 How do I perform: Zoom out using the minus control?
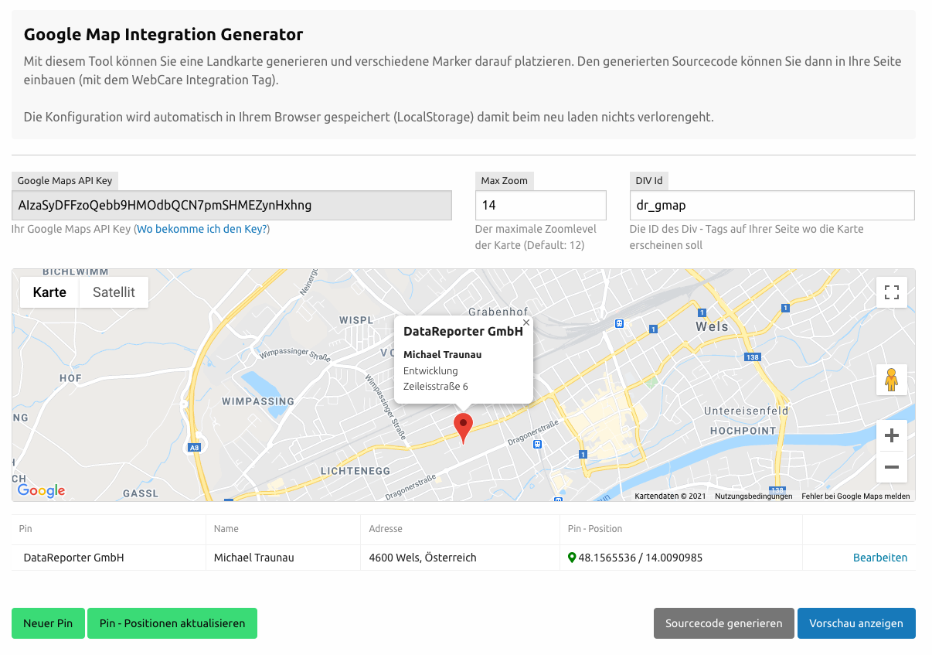tap(891, 467)
